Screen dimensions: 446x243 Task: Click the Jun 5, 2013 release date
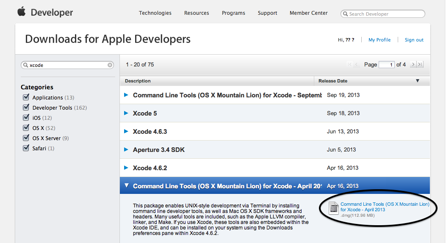click(x=341, y=149)
